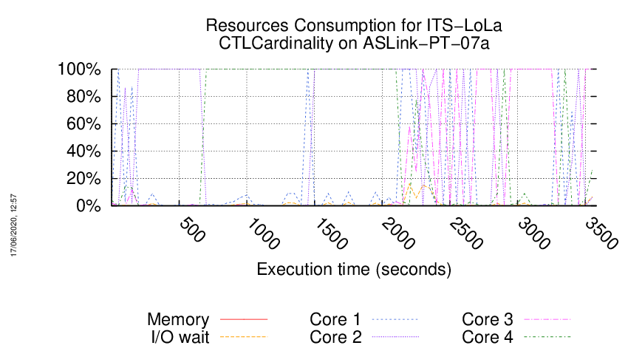Click the 2500 x-axis tick label
The height and width of the screenshot is (351, 628).
point(465,234)
